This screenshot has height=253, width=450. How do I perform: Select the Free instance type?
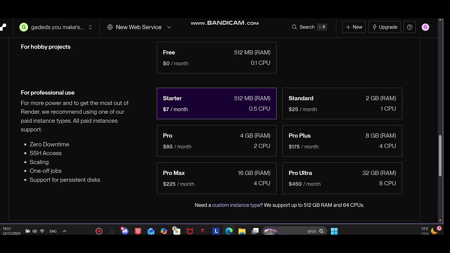217,58
